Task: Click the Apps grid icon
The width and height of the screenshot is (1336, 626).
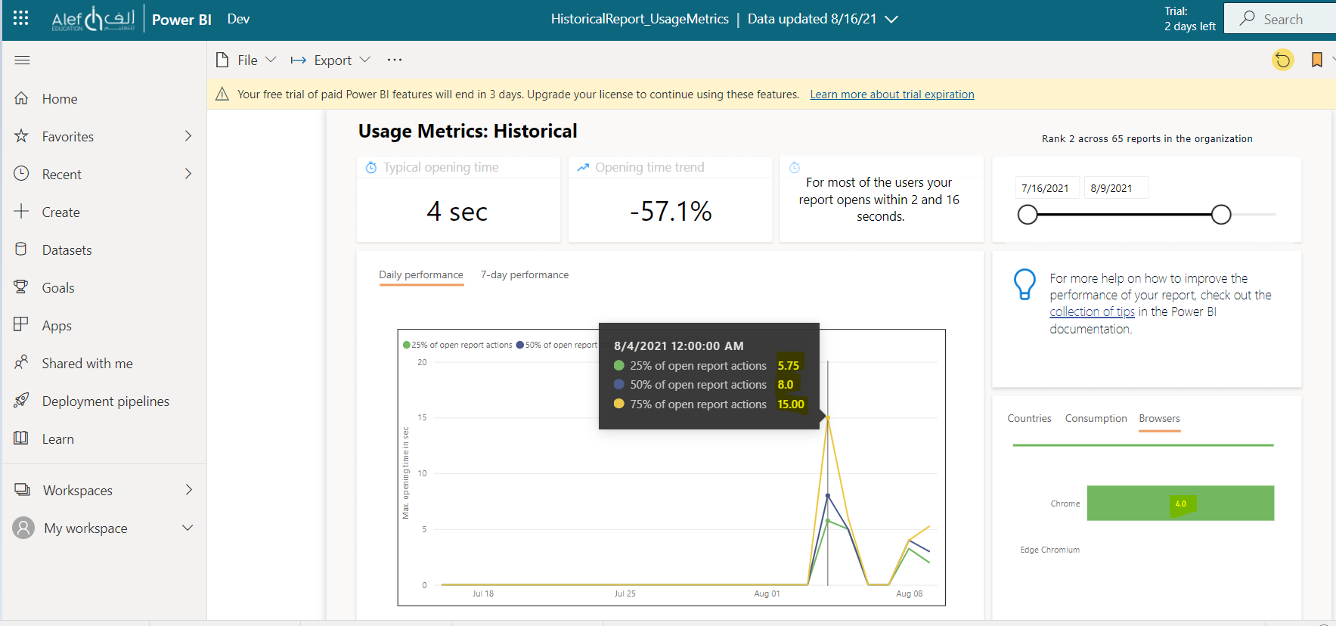Action: point(21,325)
